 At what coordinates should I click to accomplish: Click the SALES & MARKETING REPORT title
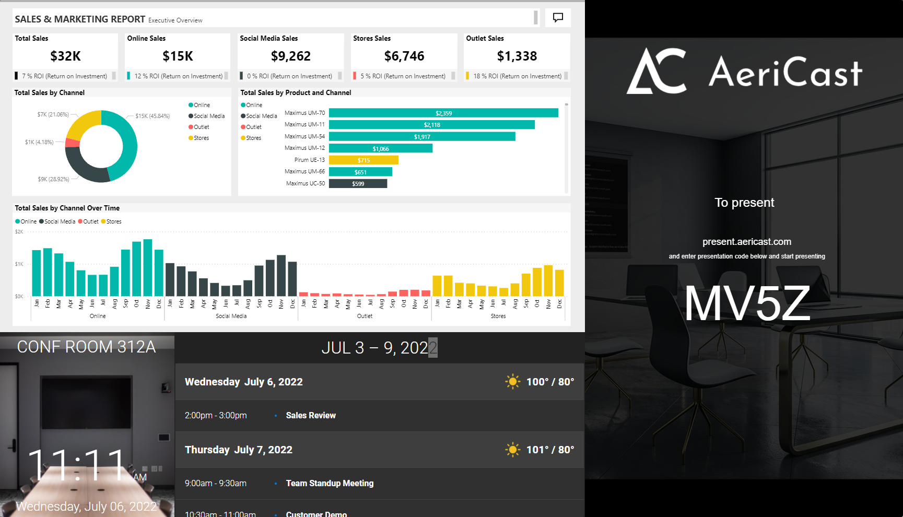coord(80,19)
